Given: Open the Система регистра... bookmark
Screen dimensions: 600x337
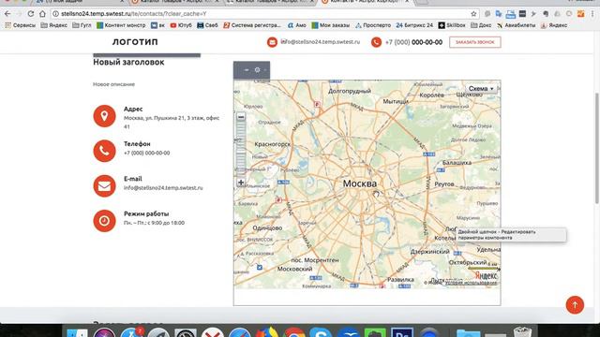Looking at the screenshot, I should 252,25.
